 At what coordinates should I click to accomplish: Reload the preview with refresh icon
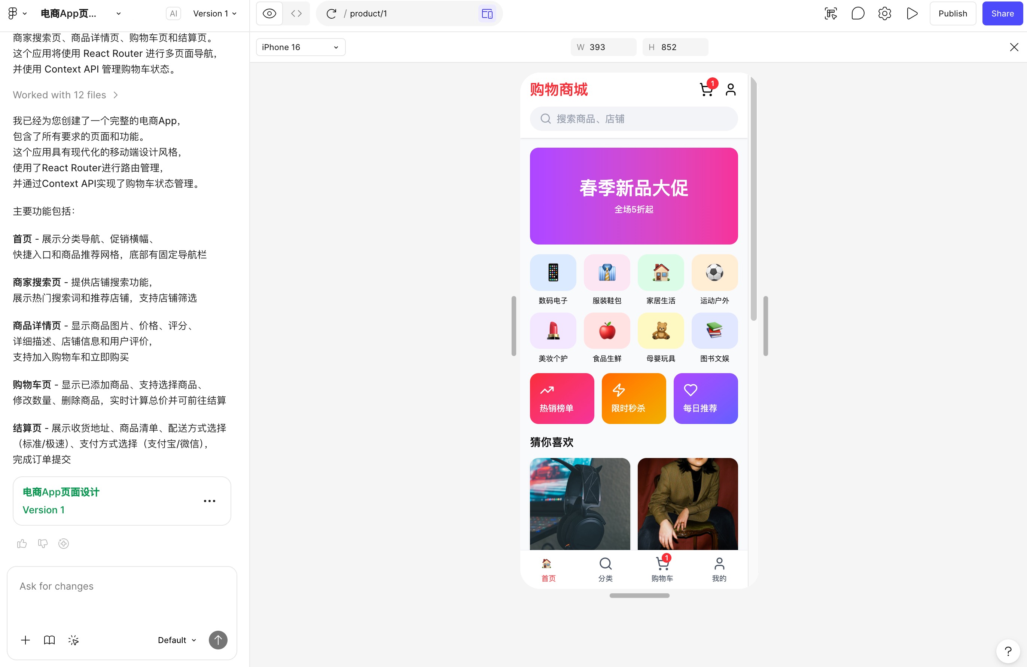[x=331, y=14]
